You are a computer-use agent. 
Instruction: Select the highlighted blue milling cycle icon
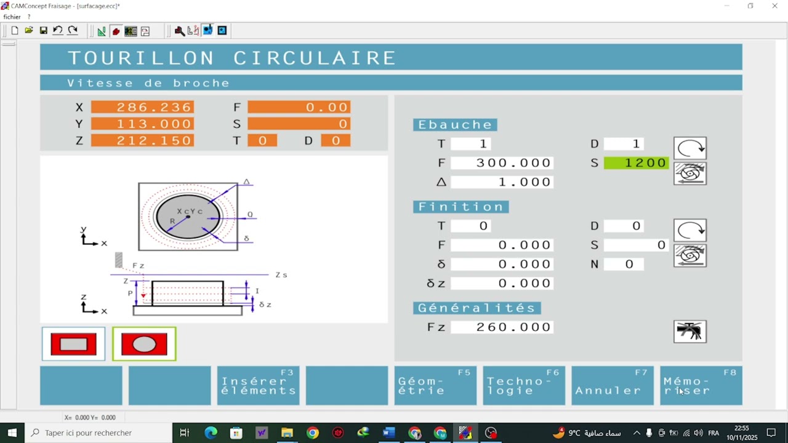point(207,30)
